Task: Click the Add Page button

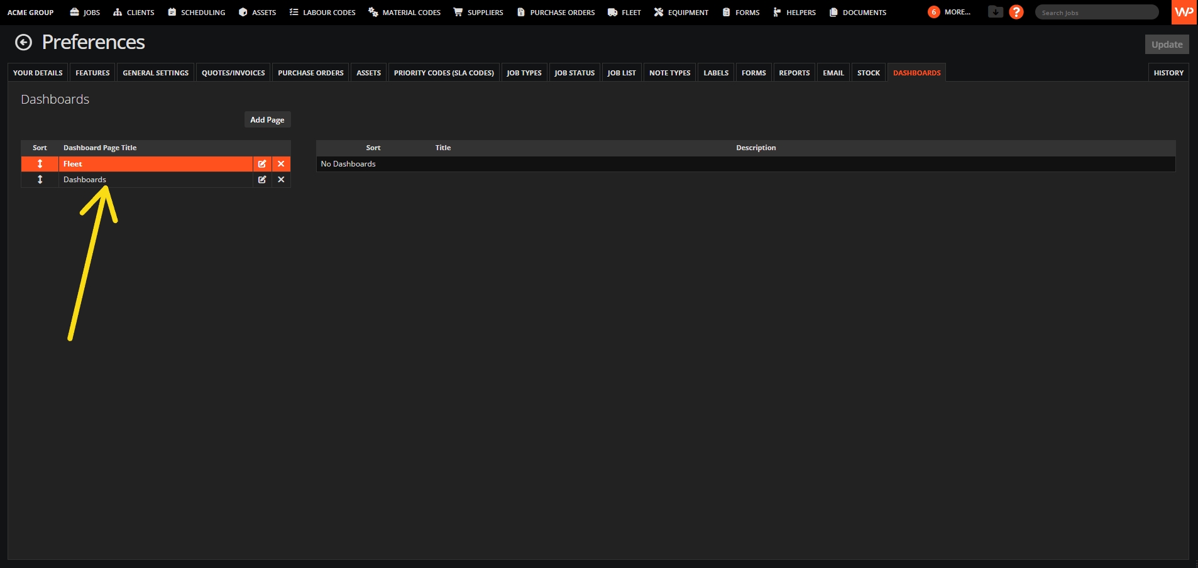Action: tap(267, 120)
